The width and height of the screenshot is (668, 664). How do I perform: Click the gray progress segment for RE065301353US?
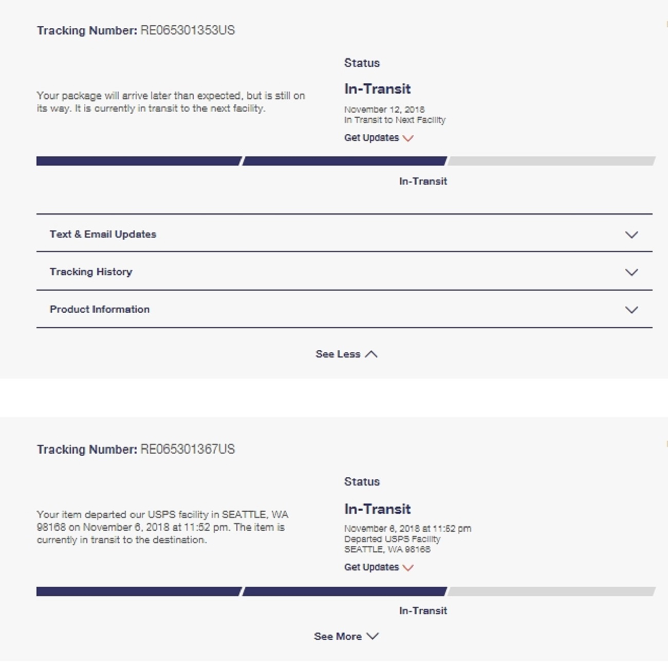click(x=551, y=161)
